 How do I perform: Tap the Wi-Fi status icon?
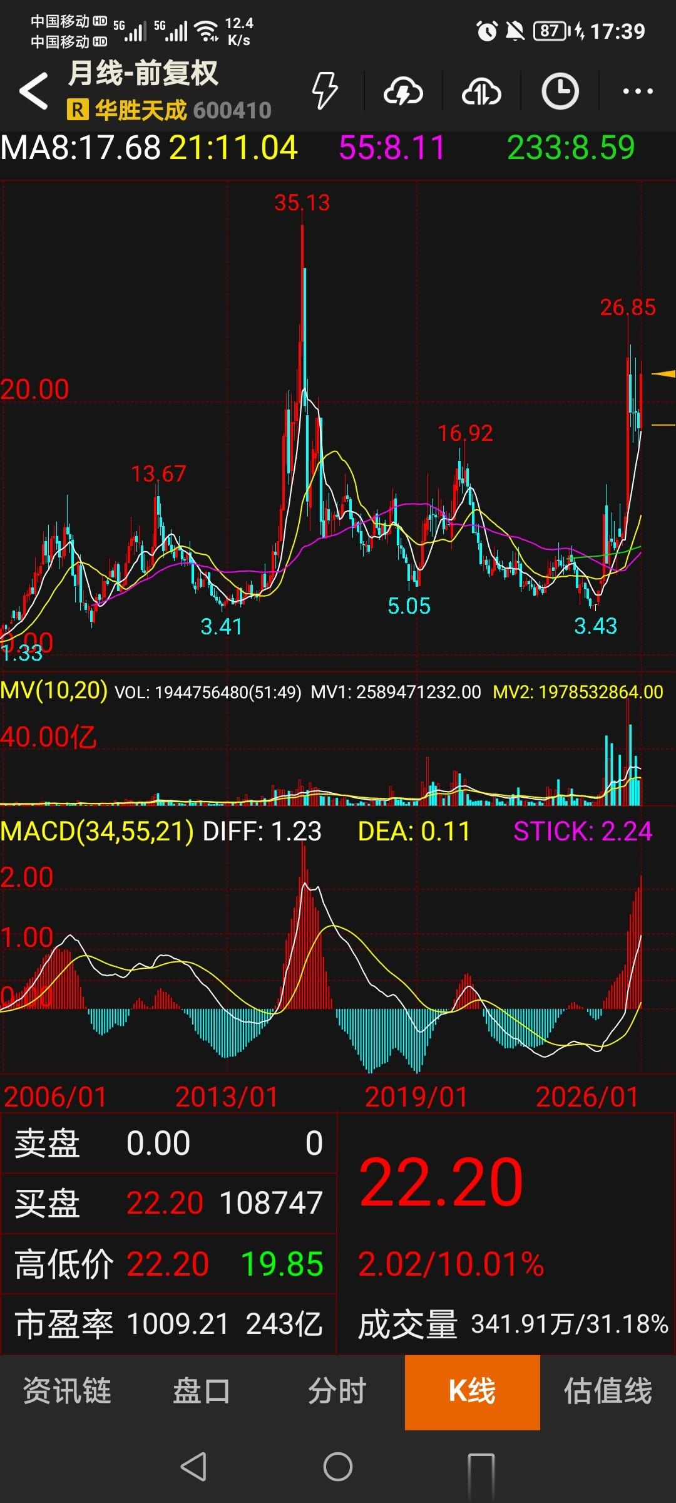coord(207,30)
